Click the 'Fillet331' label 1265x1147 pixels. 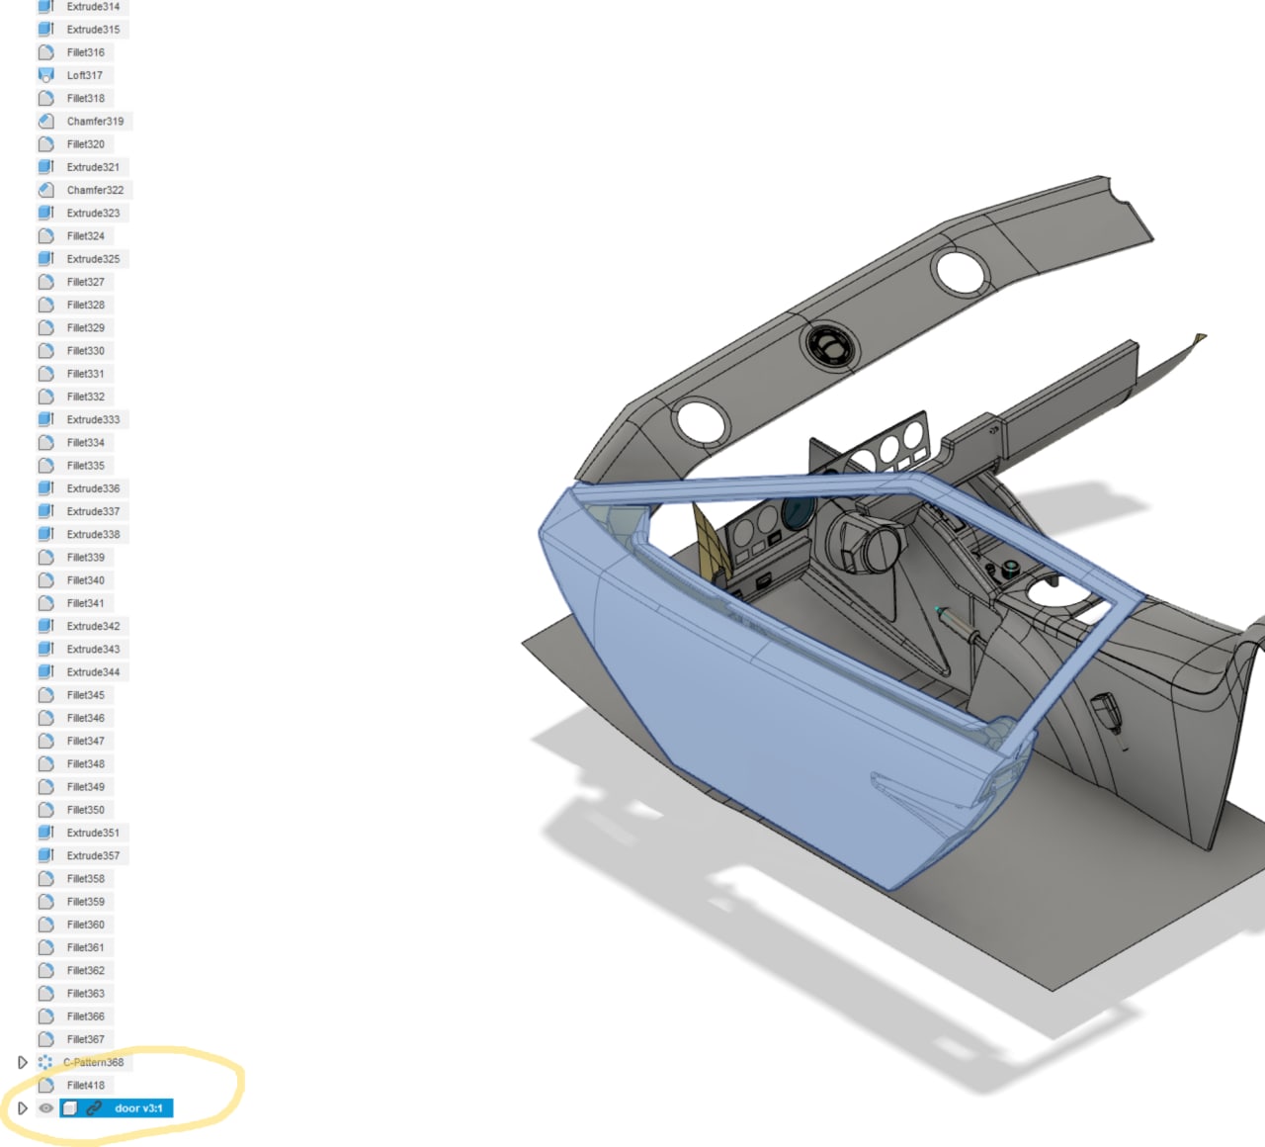(86, 374)
